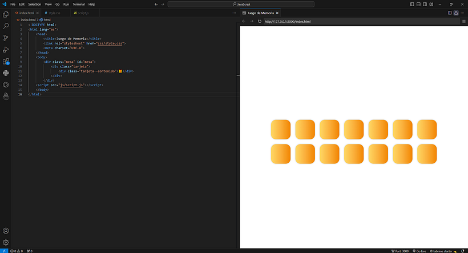
Task: Toggle primary side bar layout icon
Action: pyautogui.click(x=412, y=4)
